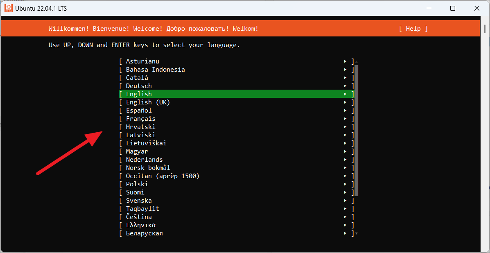Select Français as the language
This screenshot has height=253, width=490.
click(237, 119)
